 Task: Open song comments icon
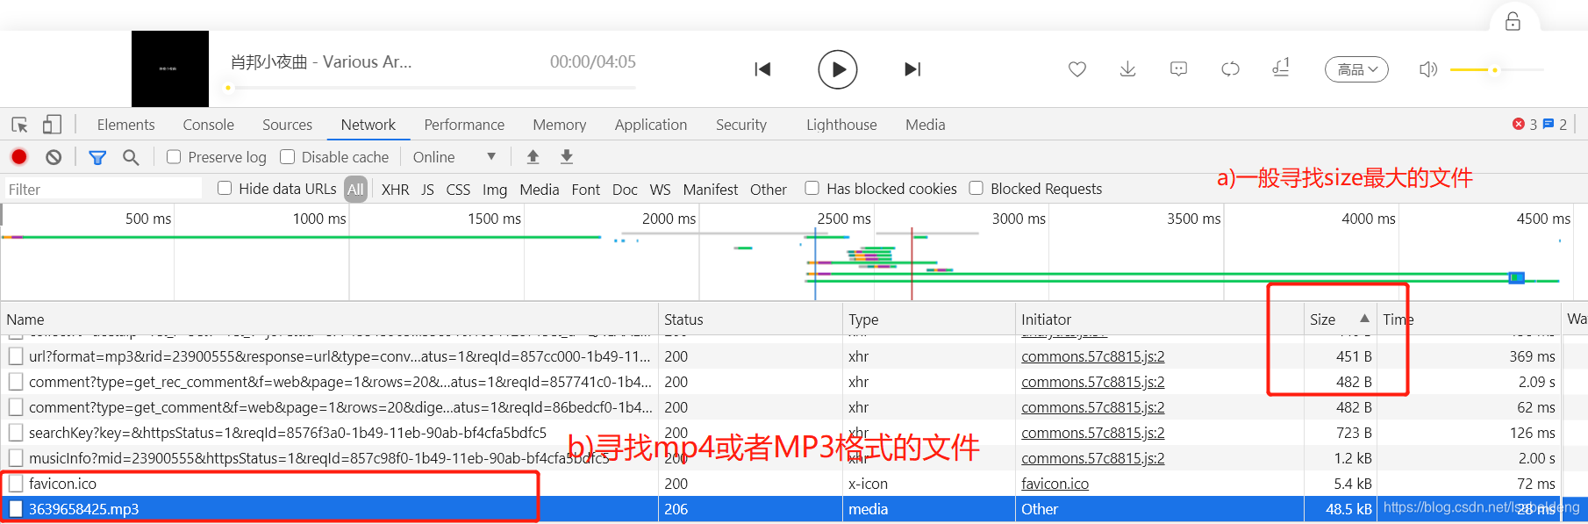1179,69
